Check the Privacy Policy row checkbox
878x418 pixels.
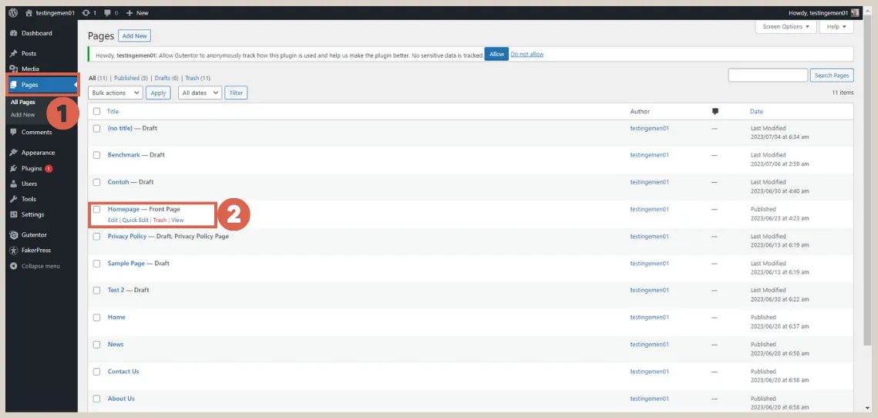[x=97, y=237]
